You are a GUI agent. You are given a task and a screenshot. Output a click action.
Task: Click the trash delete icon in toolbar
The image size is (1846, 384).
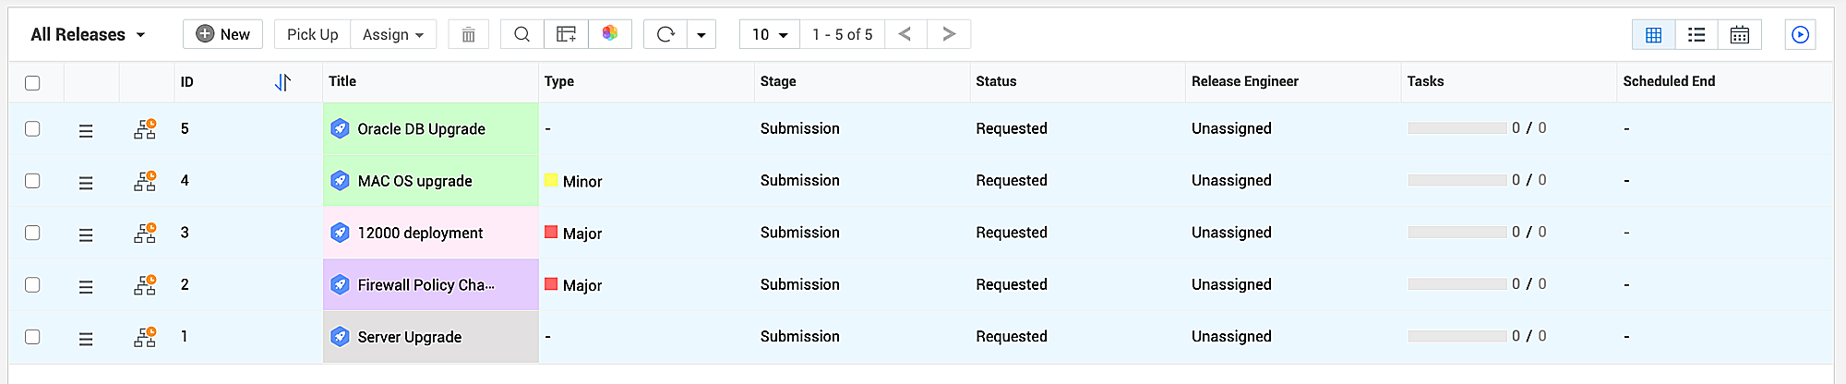(468, 35)
